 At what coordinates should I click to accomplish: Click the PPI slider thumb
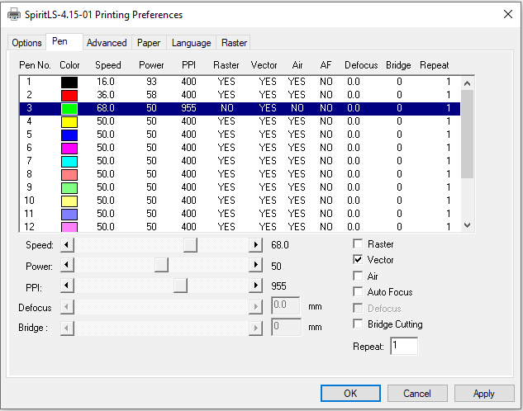point(180,286)
